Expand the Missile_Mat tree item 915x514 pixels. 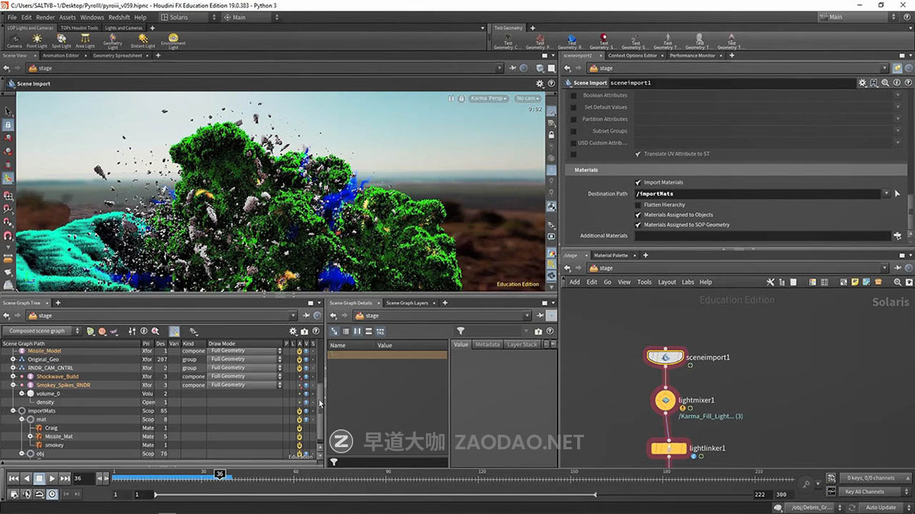tap(30, 436)
